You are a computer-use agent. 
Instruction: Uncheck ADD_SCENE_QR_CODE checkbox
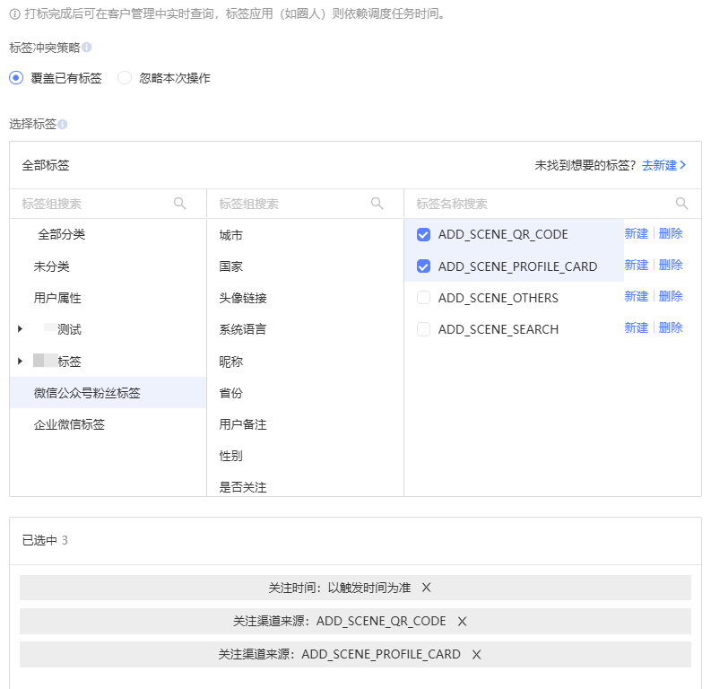(423, 234)
